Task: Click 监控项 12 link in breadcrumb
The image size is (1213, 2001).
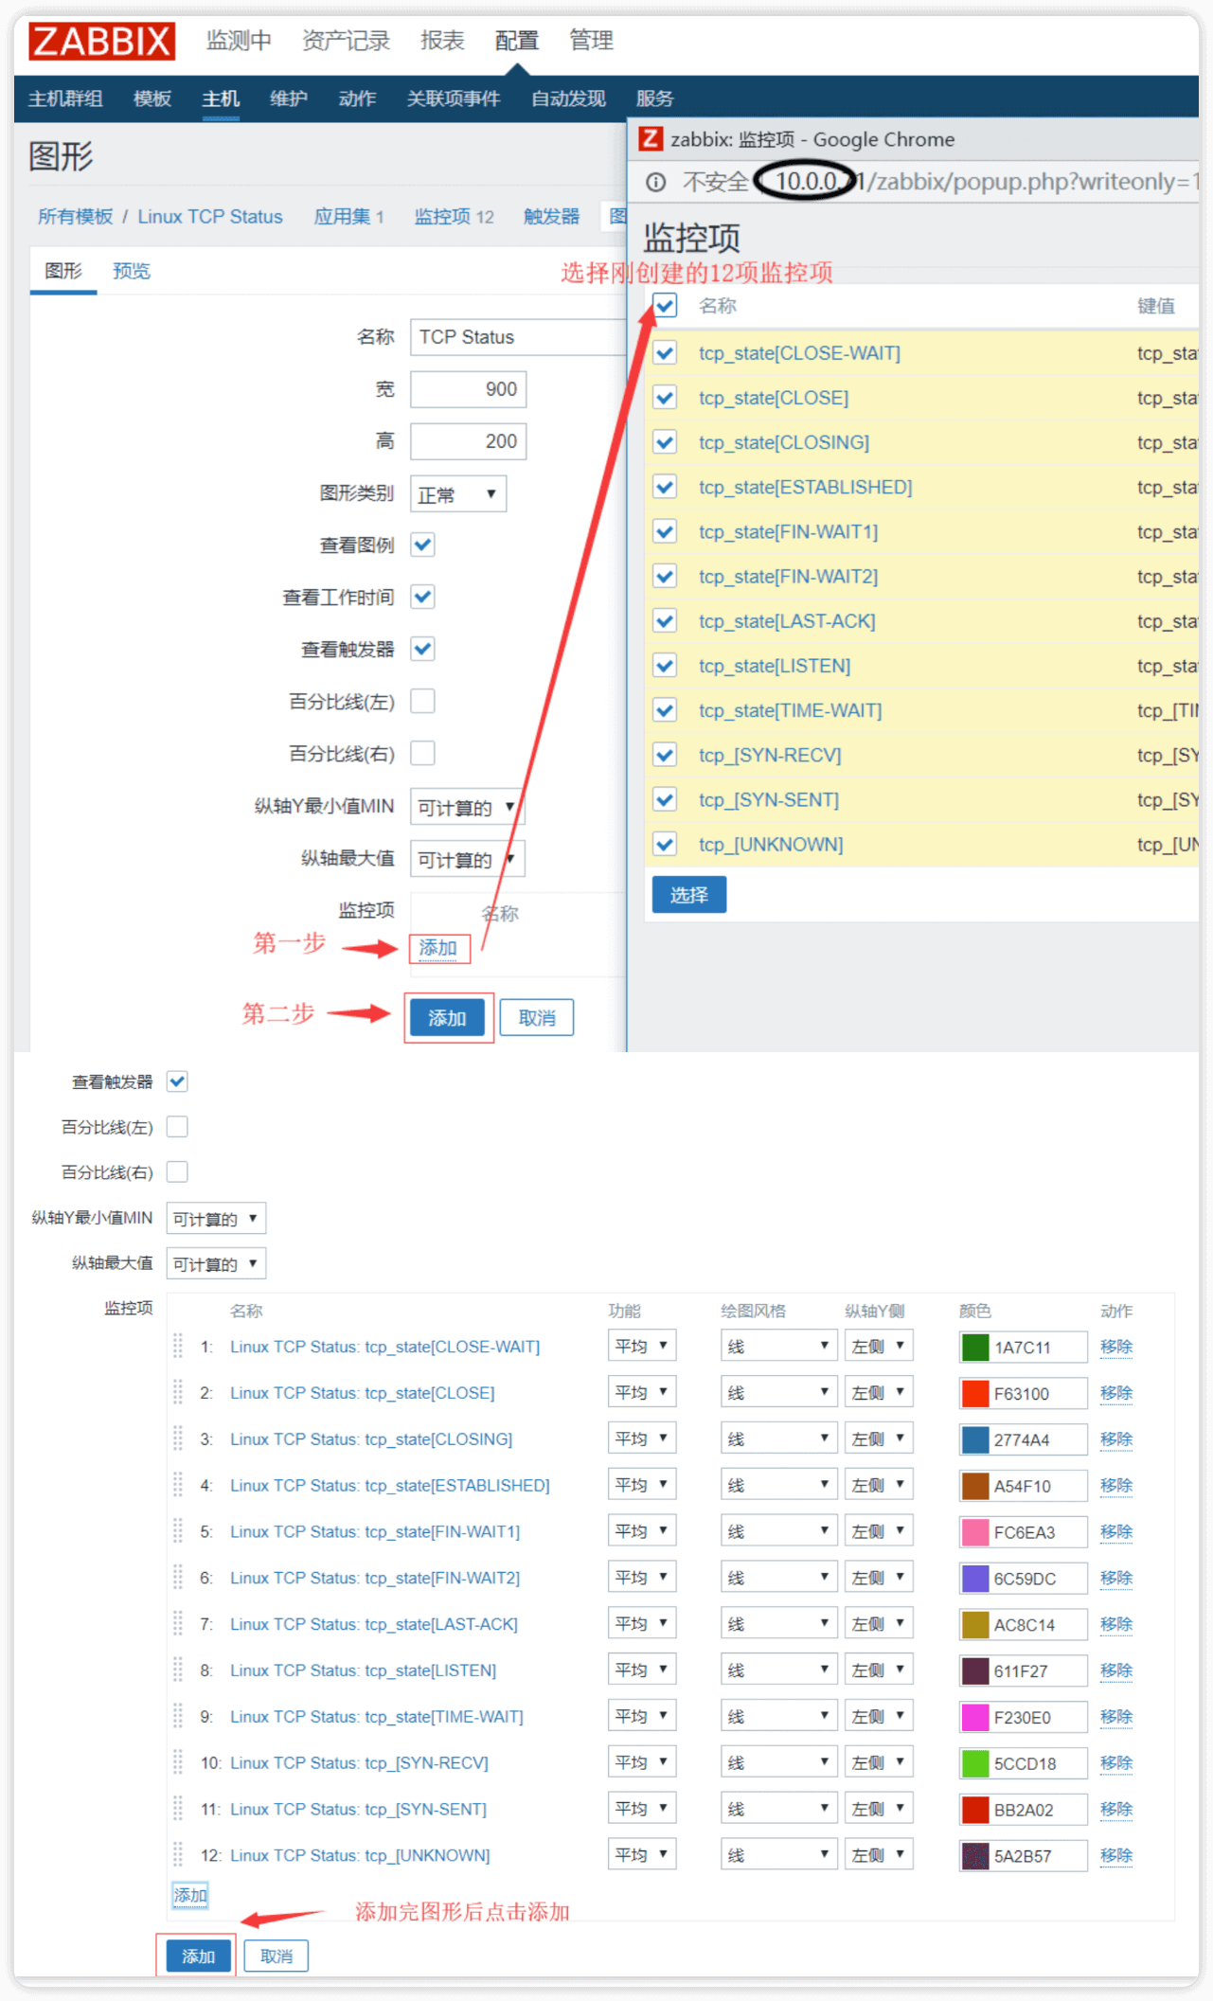Action: tap(454, 217)
